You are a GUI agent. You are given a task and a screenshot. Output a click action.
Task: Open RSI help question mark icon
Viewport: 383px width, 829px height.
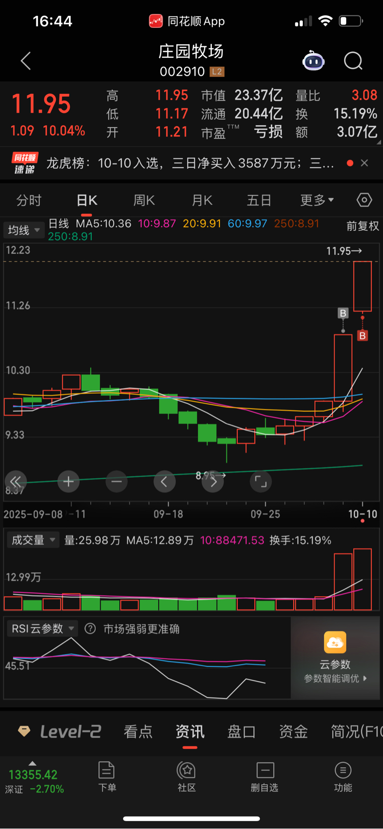point(90,629)
